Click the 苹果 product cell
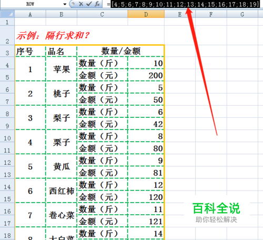The width and height of the screenshot is (263, 240). 62,69
